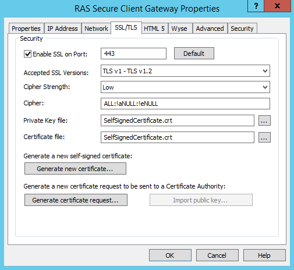
Task: Open Help for this dialog
Action: (264, 255)
